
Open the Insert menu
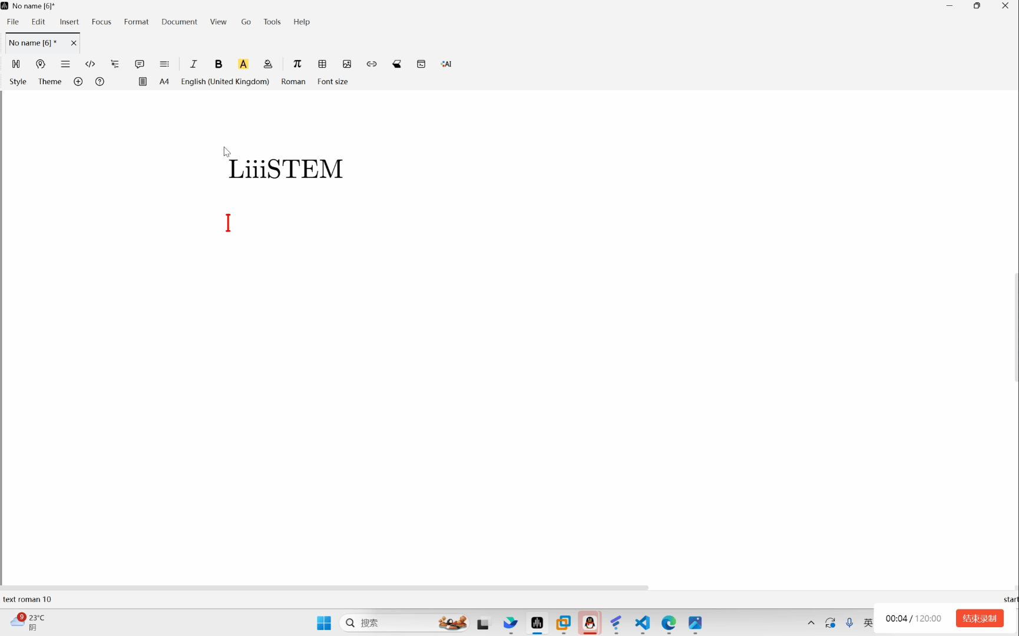point(69,22)
